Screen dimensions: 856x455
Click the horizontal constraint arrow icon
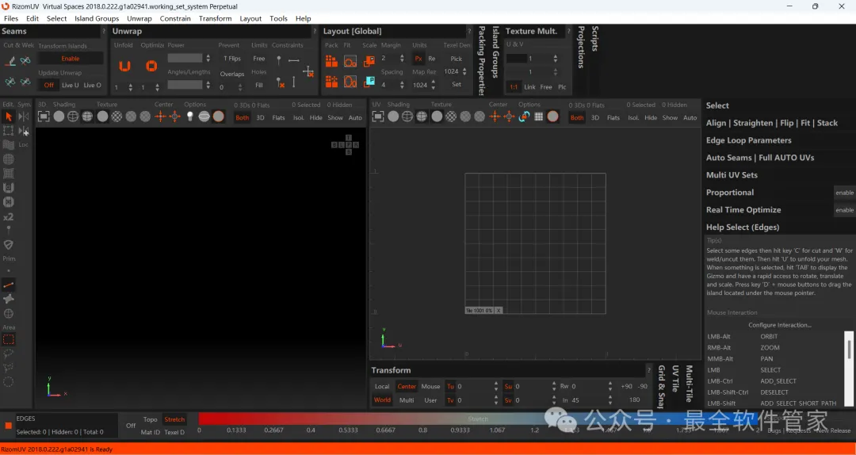coord(294,60)
